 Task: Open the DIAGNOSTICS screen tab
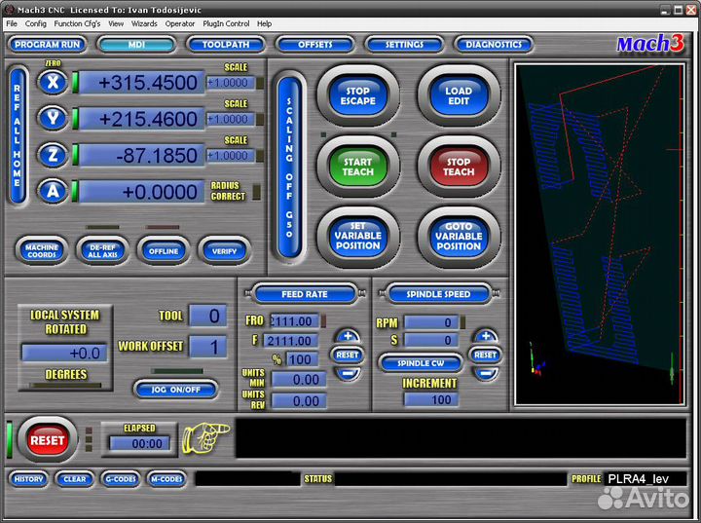coord(494,44)
